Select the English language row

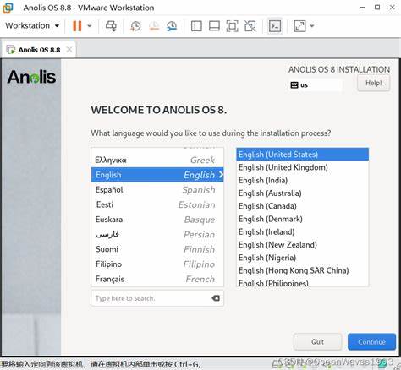pos(157,175)
